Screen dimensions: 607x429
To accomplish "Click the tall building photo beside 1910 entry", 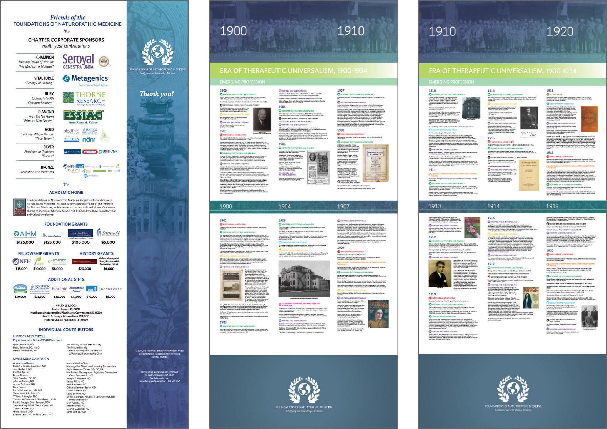I will [x=471, y=108].
